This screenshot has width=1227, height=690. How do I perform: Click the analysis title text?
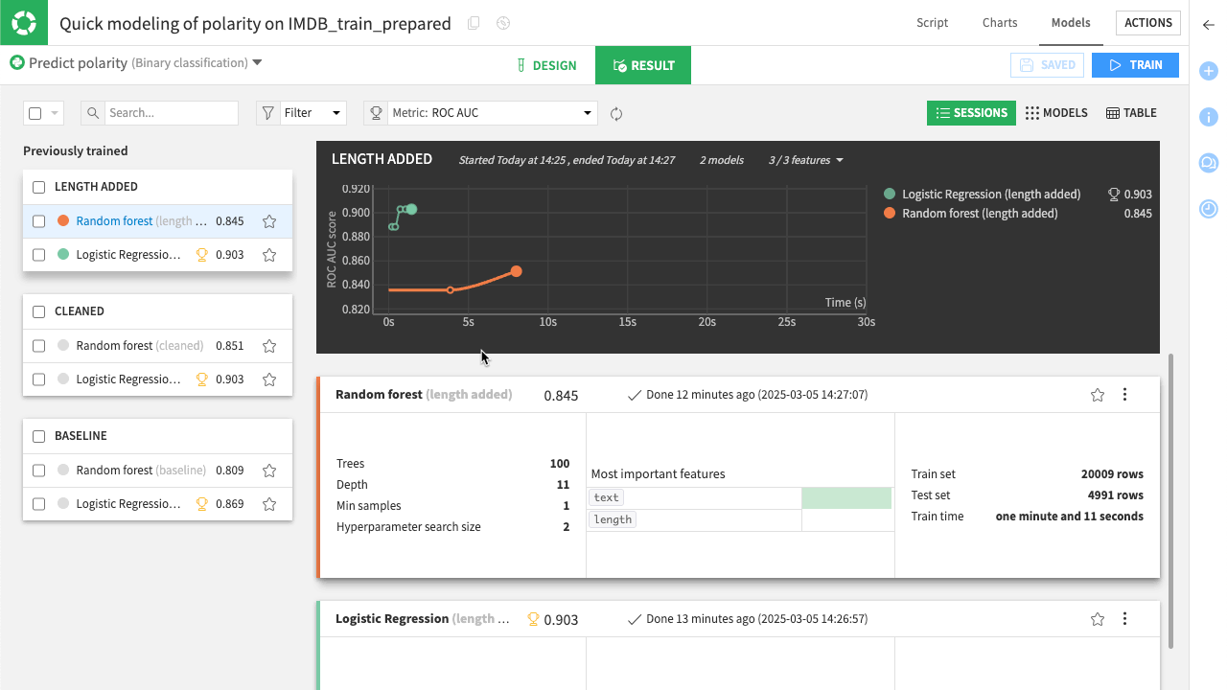click(x=255, y=24)
